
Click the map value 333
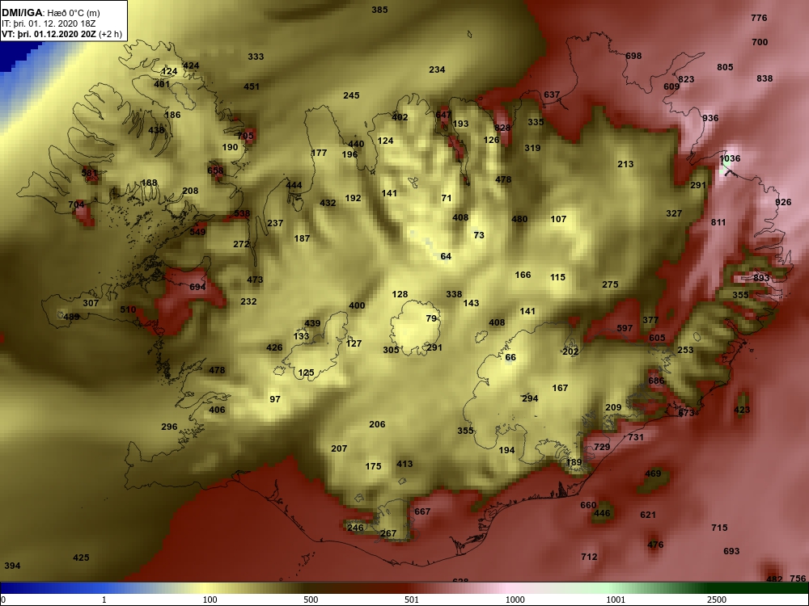coord(256,57)
